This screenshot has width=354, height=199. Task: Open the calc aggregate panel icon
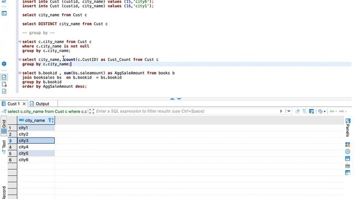coord(348,166)
